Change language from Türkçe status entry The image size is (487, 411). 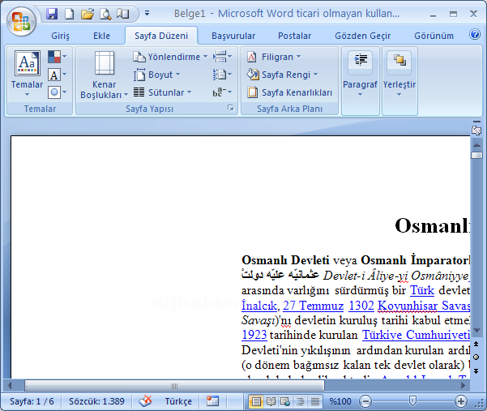[x=178, y=401]
